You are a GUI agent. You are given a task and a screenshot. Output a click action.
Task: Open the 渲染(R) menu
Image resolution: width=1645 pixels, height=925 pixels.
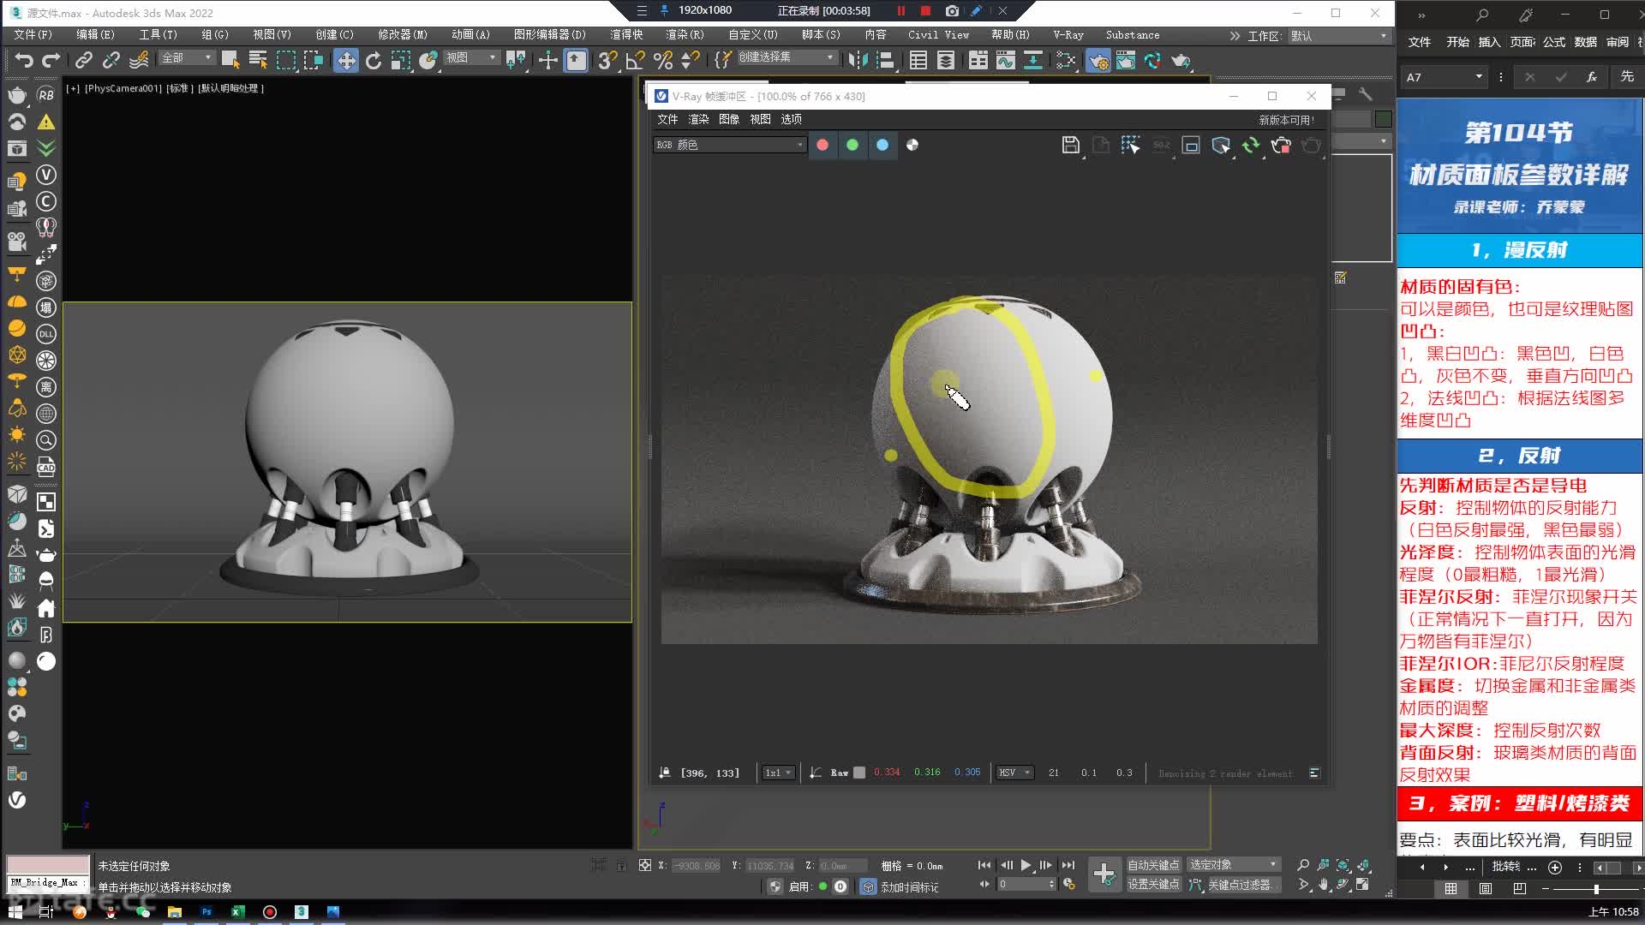pyautogui.click(x=685, y=35)
